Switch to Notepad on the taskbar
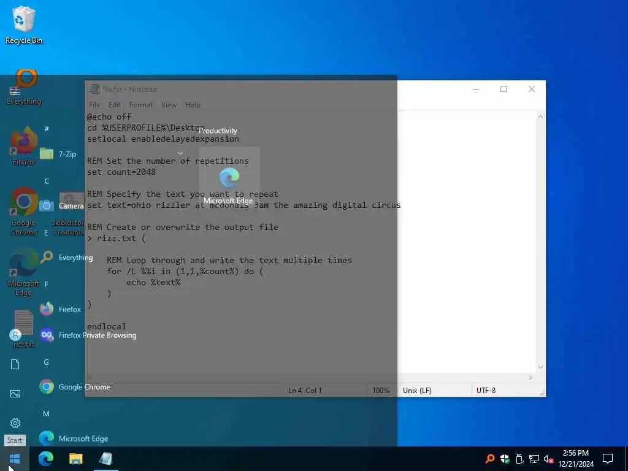628x471 pixels. (105, 459)
